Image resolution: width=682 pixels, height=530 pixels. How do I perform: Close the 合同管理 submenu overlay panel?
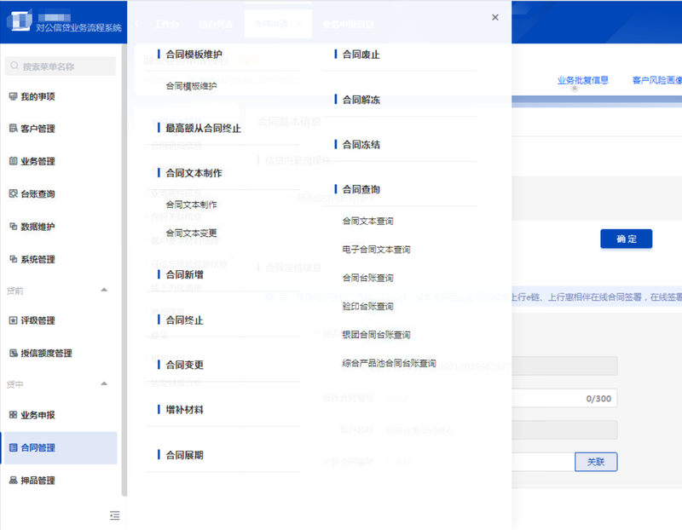pyautogui.click(x=495, y=17)
